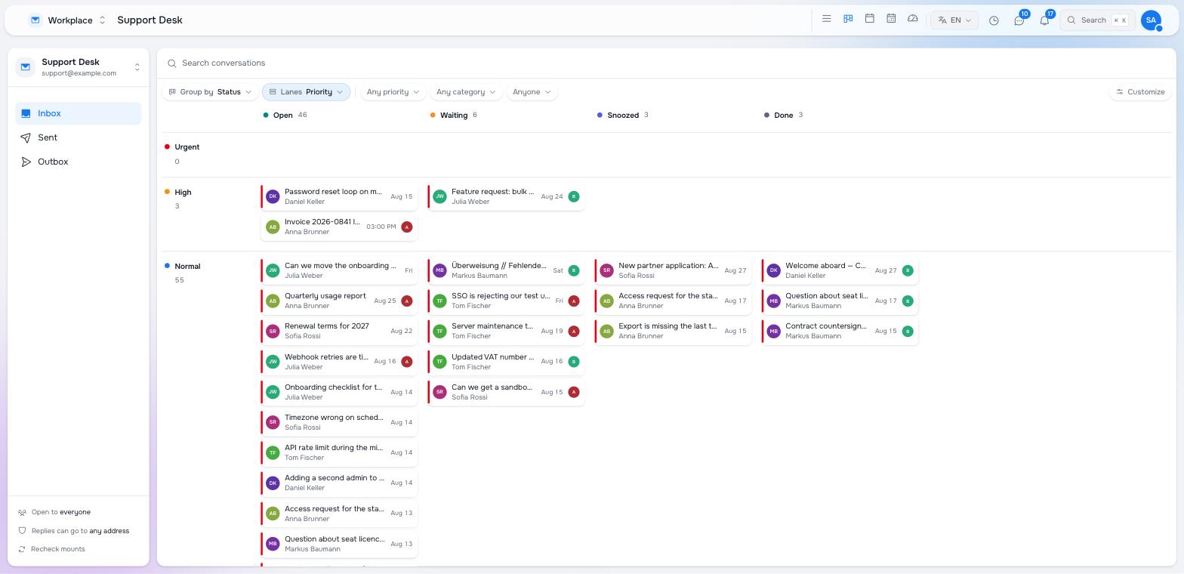Click MB avatar on Überweisung card
This screenshot has height=574, width=1184.
click(439, 270)
